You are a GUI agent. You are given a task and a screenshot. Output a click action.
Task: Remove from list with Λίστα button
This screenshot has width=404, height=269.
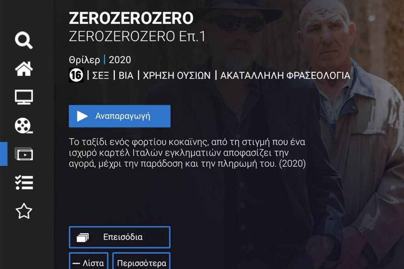click(89, 261)
